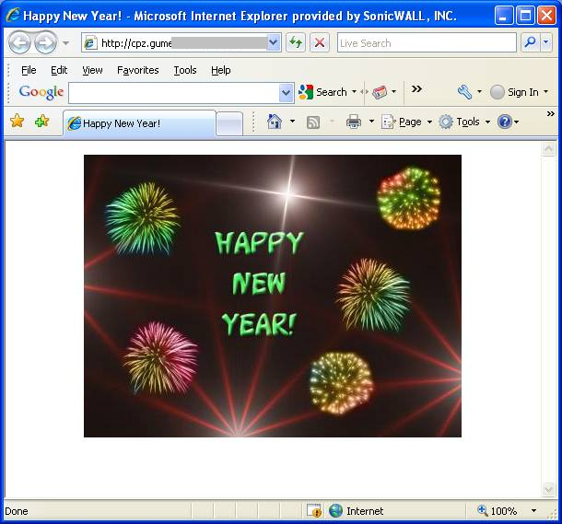
Task: Open a new blank tab
Action: point(229,124)
